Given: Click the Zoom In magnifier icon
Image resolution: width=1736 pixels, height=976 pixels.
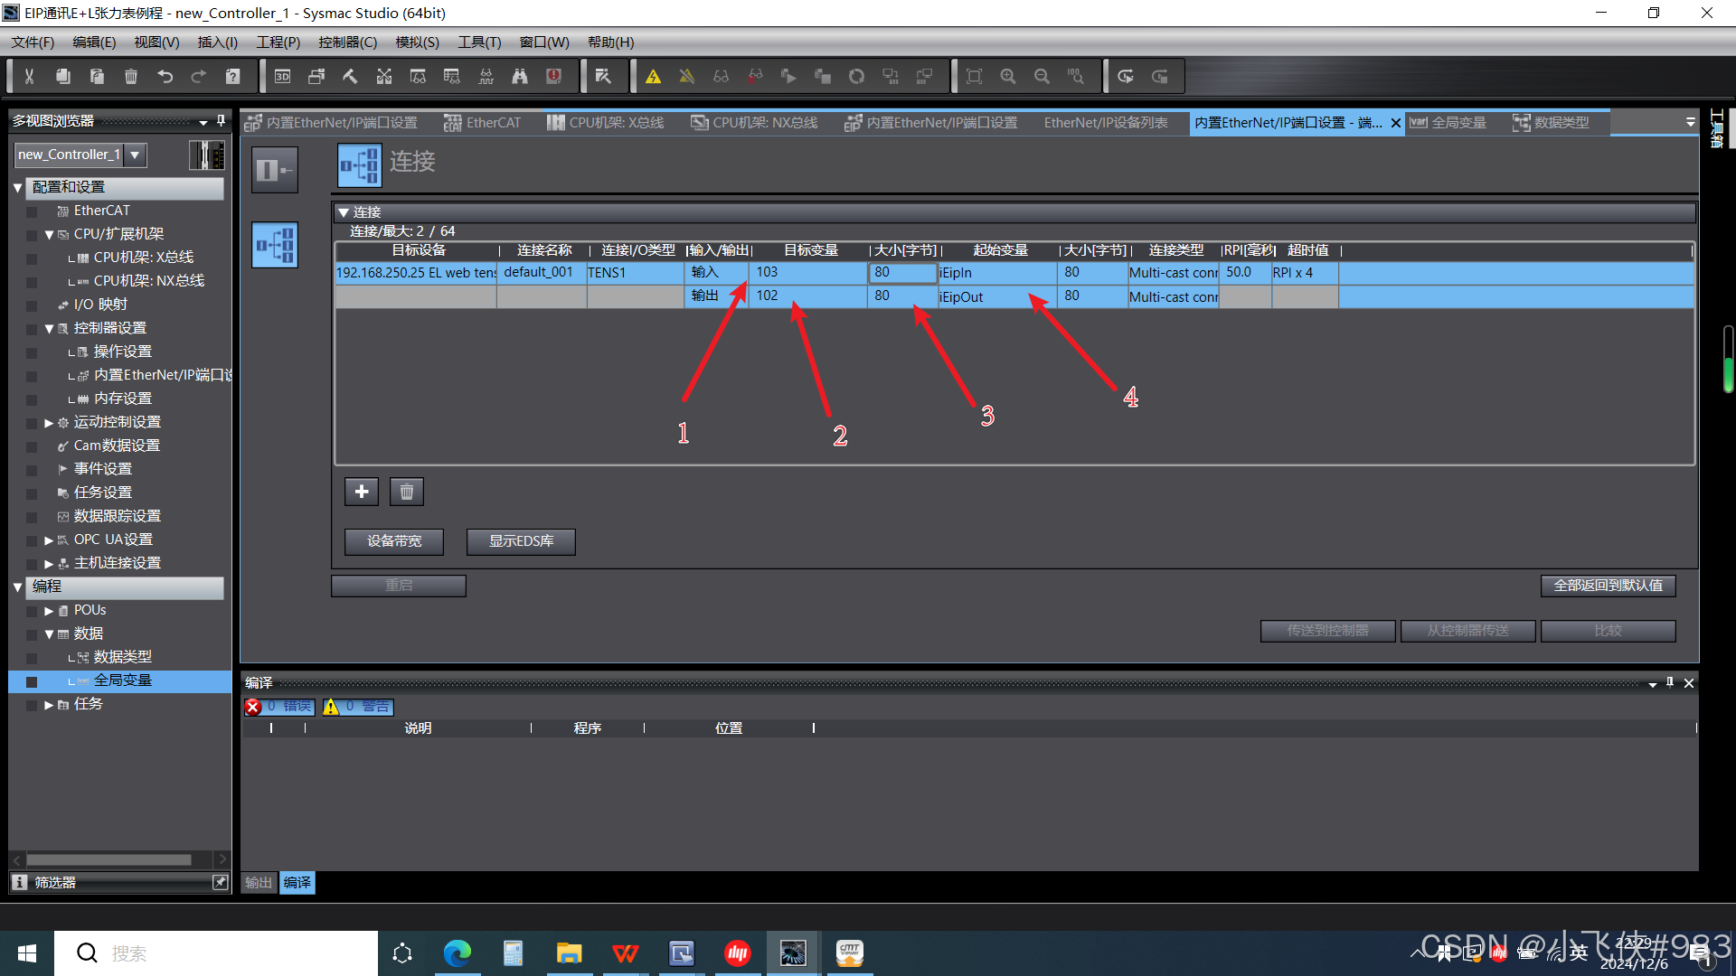Looking at the screenshot, I should click(1008, 77).
